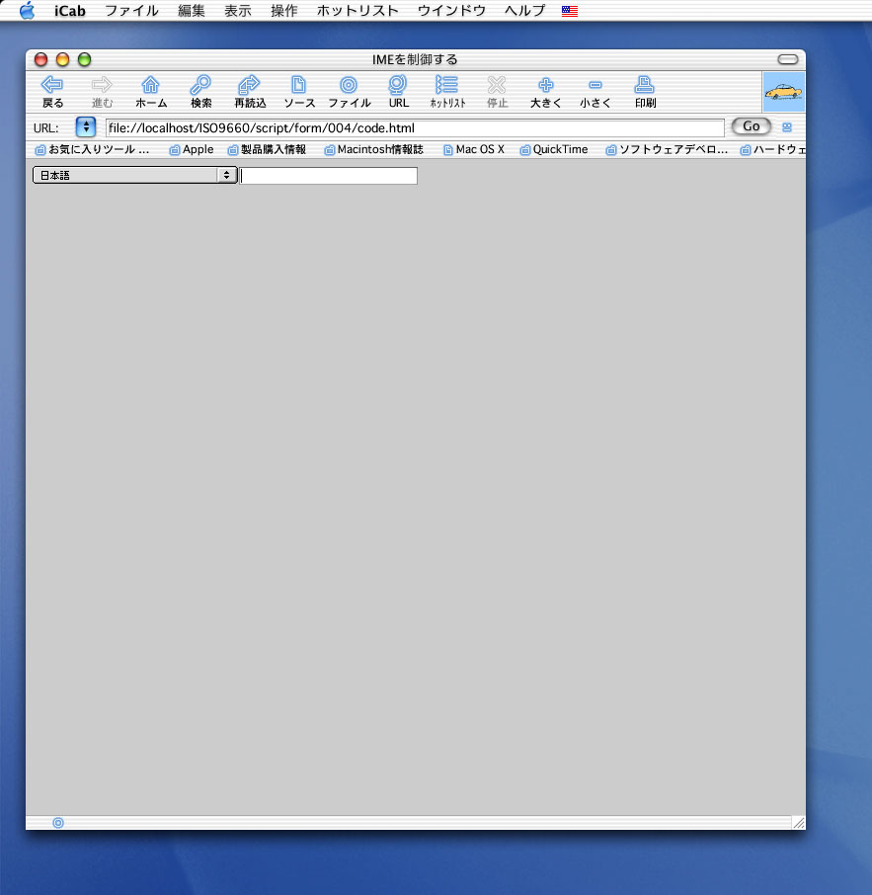The width and height of the screenshot is (872, 895).
Task: Open ソフトウェアデベロ… bookmark folder
Action: [x=667, y=149]
